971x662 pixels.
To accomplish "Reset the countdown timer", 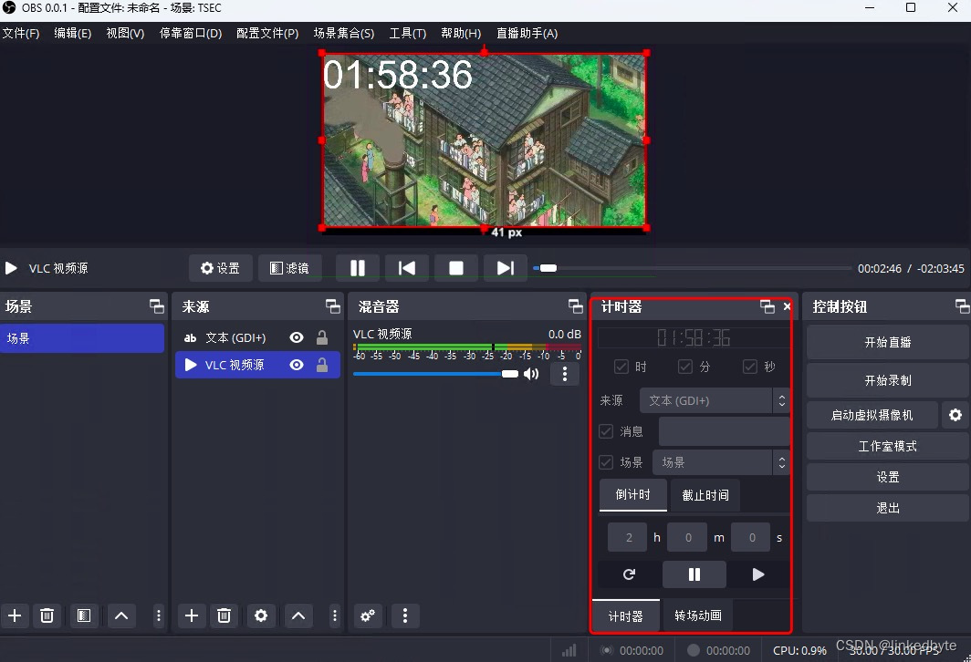I will [629, 574].
